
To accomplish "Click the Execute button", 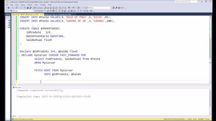I will tap(39, 11).
